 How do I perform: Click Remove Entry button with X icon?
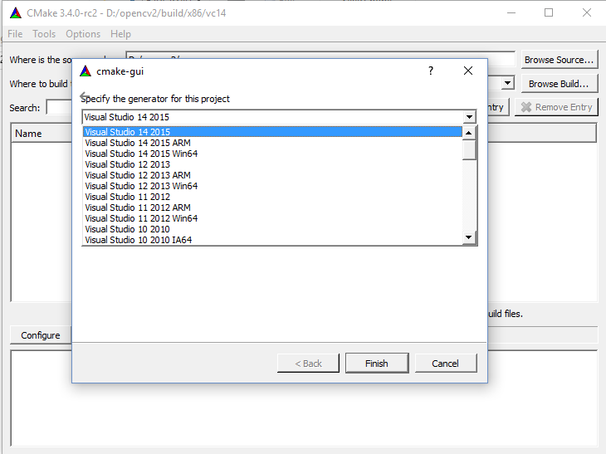pyautogui.click(x=556, y=107)
